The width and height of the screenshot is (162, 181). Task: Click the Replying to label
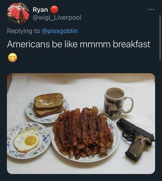click(x=23, y=31)
